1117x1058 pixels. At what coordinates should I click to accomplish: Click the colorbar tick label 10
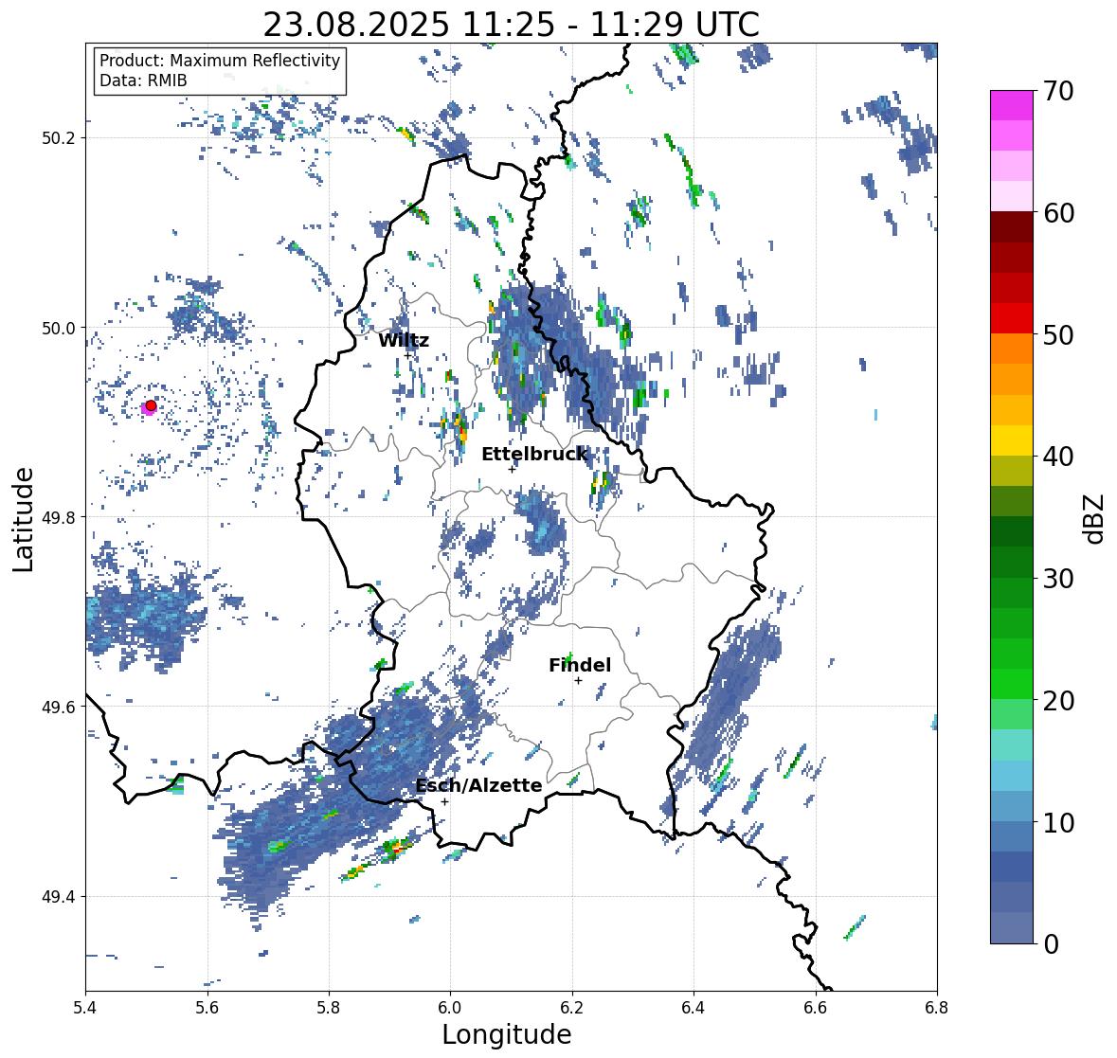coord(1058,822)
